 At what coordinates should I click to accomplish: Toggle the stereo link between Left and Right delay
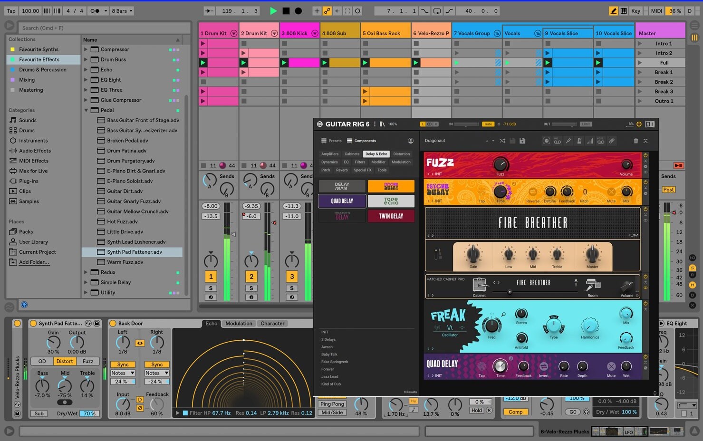(140, 343)
